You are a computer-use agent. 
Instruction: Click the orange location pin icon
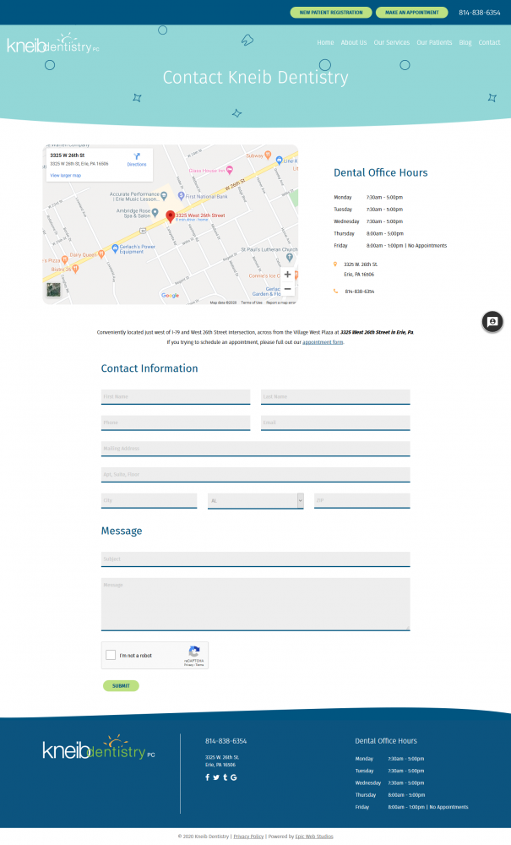(335, 264)
